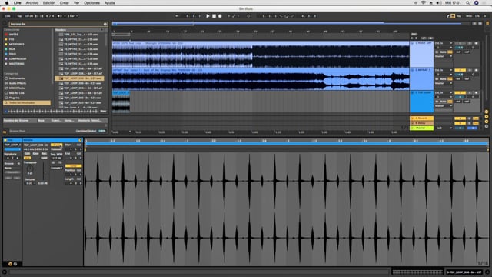Select the MASTERING collection
This screenshot has width=492, height=277.
(x=16, y=64)
